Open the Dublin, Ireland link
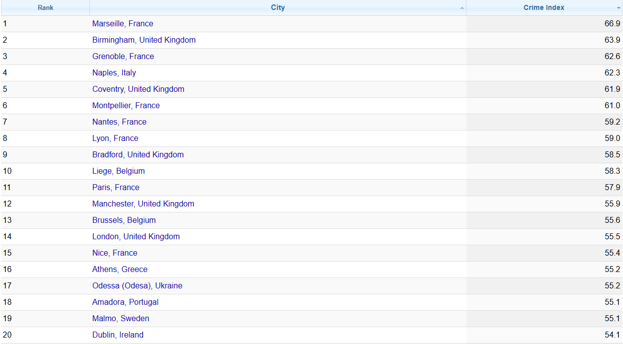 (118, 335)
